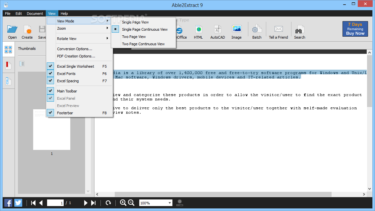
Task: Go to last page button
Action: click(94, 203)
